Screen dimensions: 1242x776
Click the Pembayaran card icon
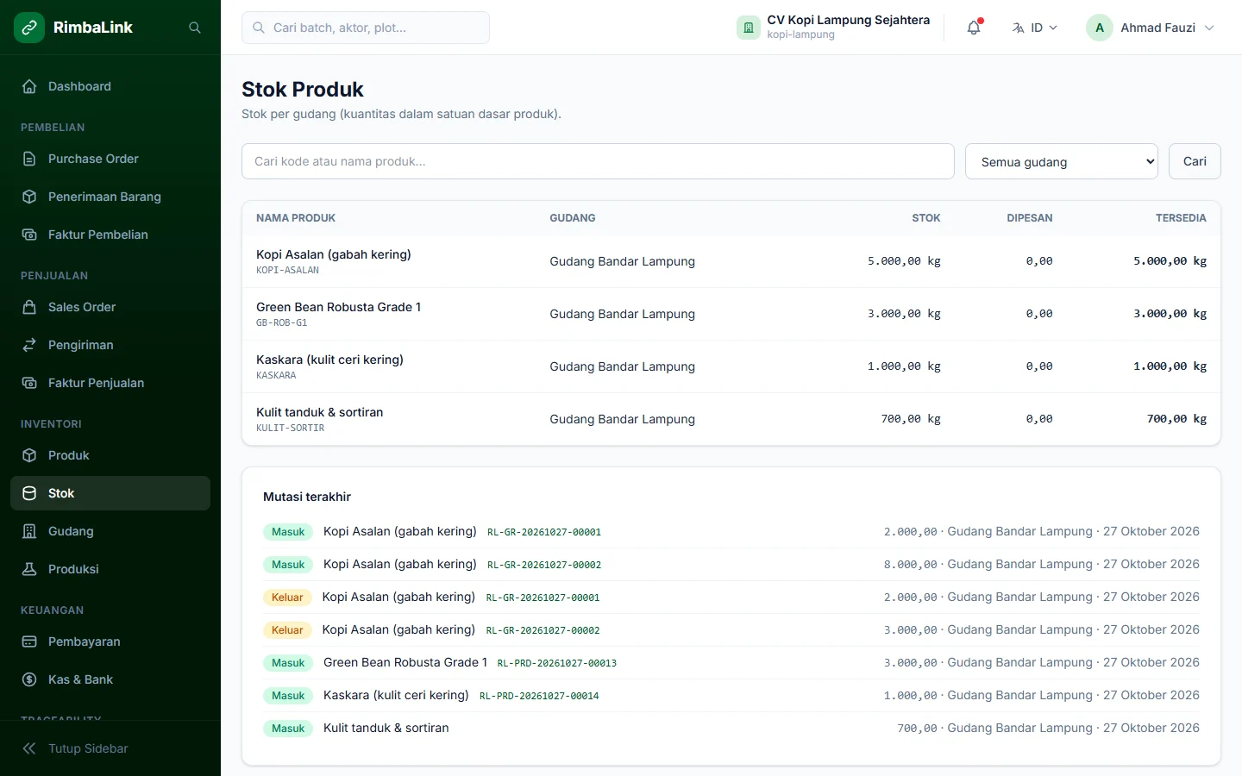pos(29,641)
